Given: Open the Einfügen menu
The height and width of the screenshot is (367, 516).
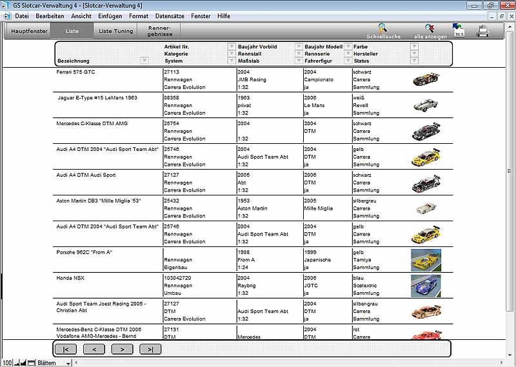Looking at the screenshot, I should pyautogui.click(x=110, y=15).
